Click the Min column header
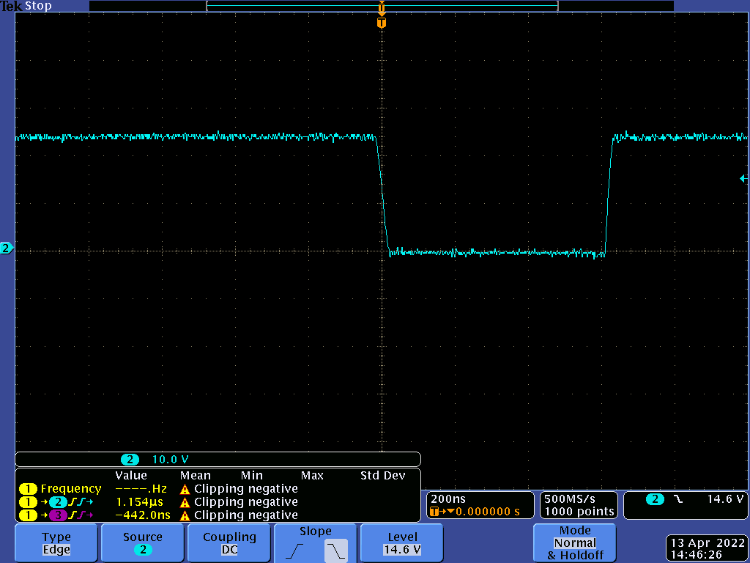 tap(252, 475)
